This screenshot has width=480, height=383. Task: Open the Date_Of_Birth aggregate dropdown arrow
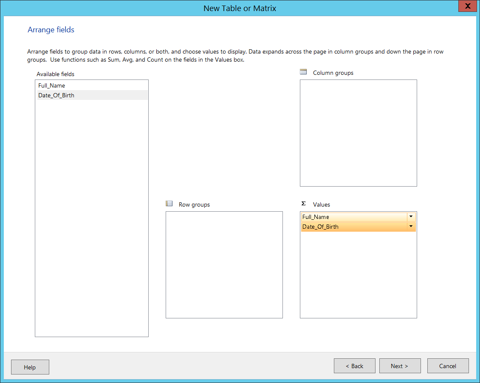[411, 227]
